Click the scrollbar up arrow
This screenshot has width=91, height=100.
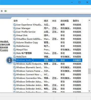point(89,21)
